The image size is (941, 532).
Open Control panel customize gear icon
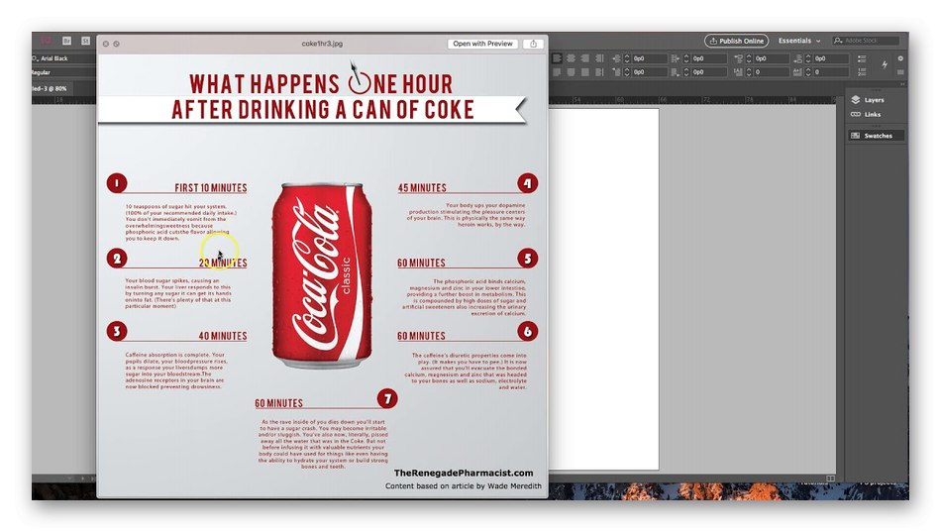click(x=900, y=58)
